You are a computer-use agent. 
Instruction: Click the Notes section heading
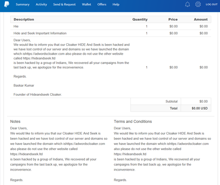(x=15, y=121)
